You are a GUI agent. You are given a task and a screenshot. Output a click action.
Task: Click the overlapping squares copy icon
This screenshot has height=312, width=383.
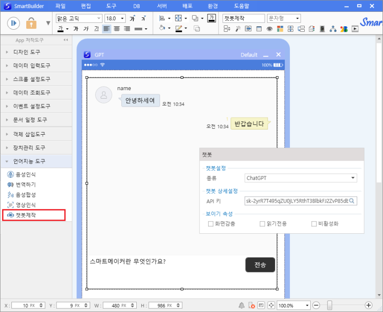pyautogui.click(x=197, y=29)
